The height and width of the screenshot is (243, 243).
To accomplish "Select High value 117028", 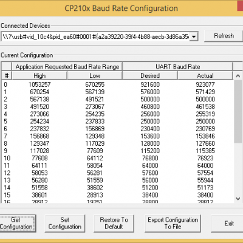I will [x=39, y=151].
